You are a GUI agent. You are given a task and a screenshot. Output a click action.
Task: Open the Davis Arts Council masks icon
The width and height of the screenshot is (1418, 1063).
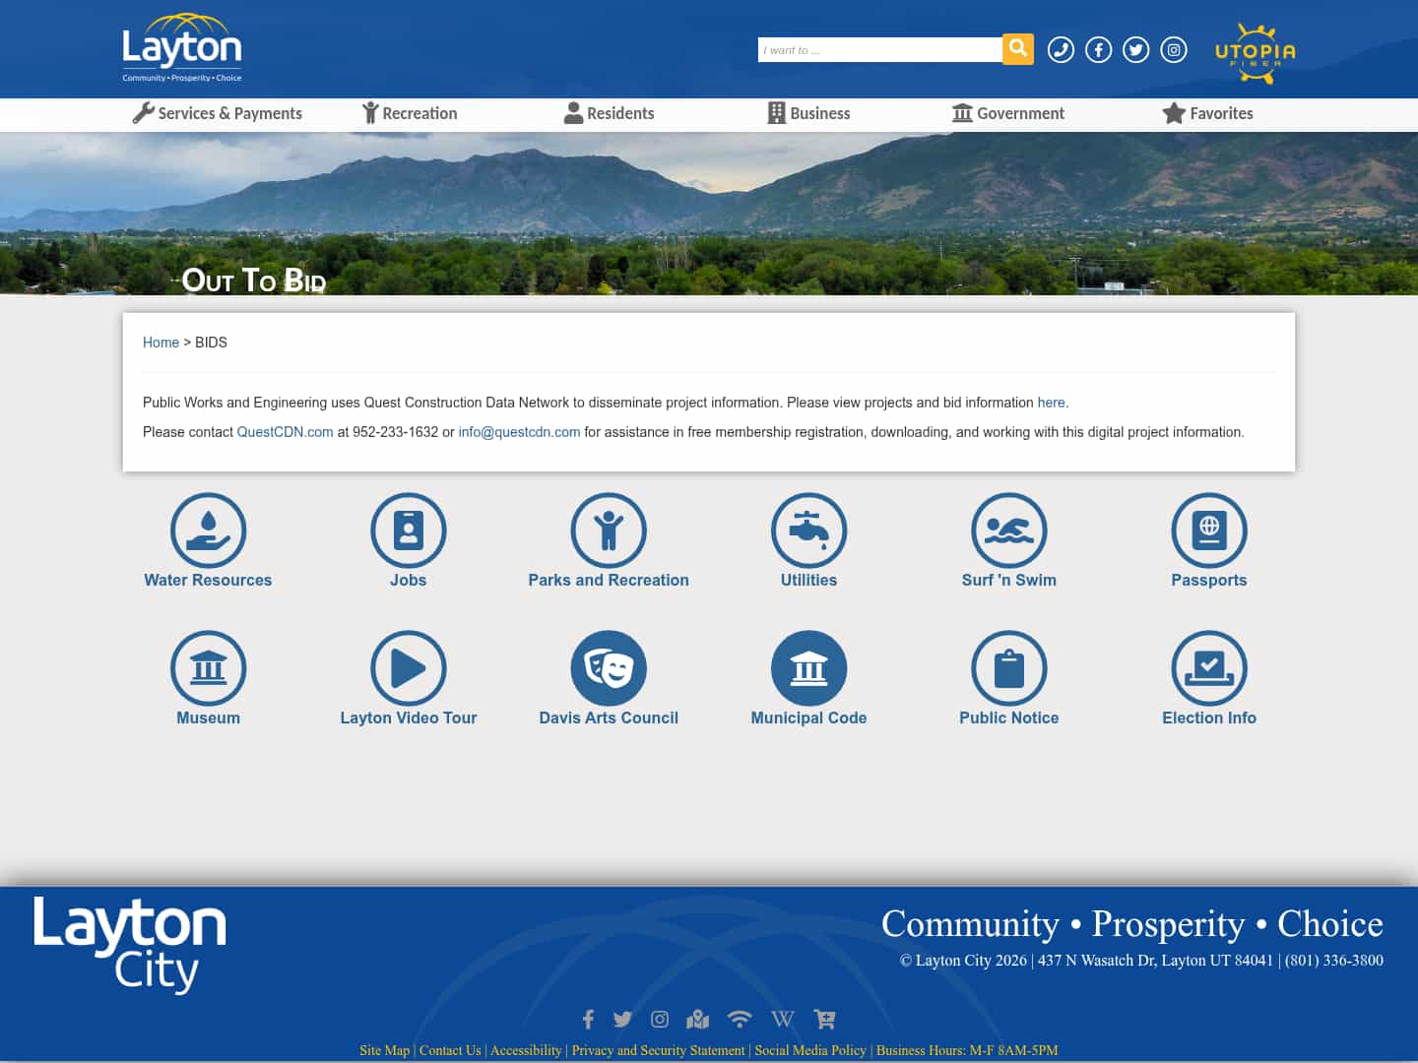tap(609, 667)
